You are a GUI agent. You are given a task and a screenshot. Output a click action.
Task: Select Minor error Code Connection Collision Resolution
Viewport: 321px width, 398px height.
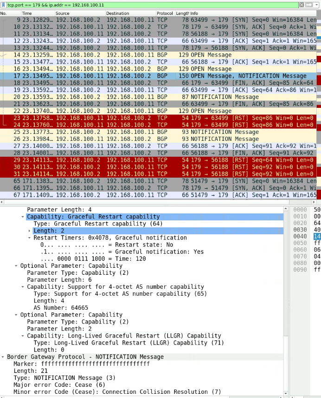coord(117,392)
